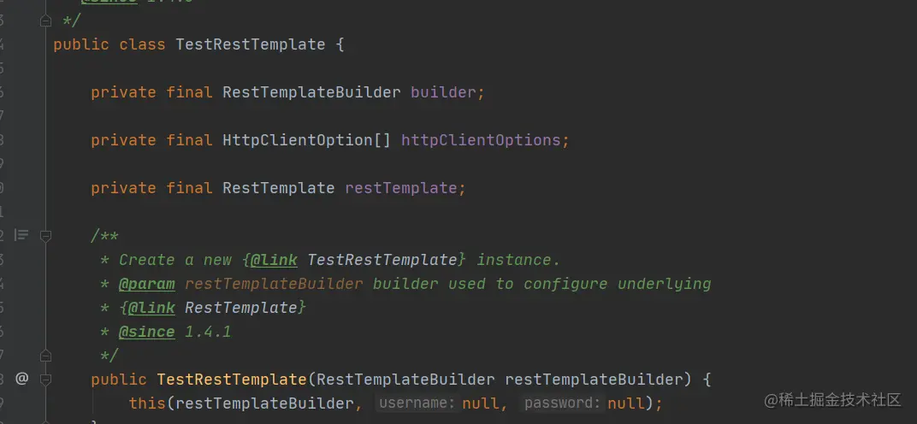The image size is (917, 424).
Task: Click the RestTemplateBuilder type in field declaration
Action: [311, 92]
